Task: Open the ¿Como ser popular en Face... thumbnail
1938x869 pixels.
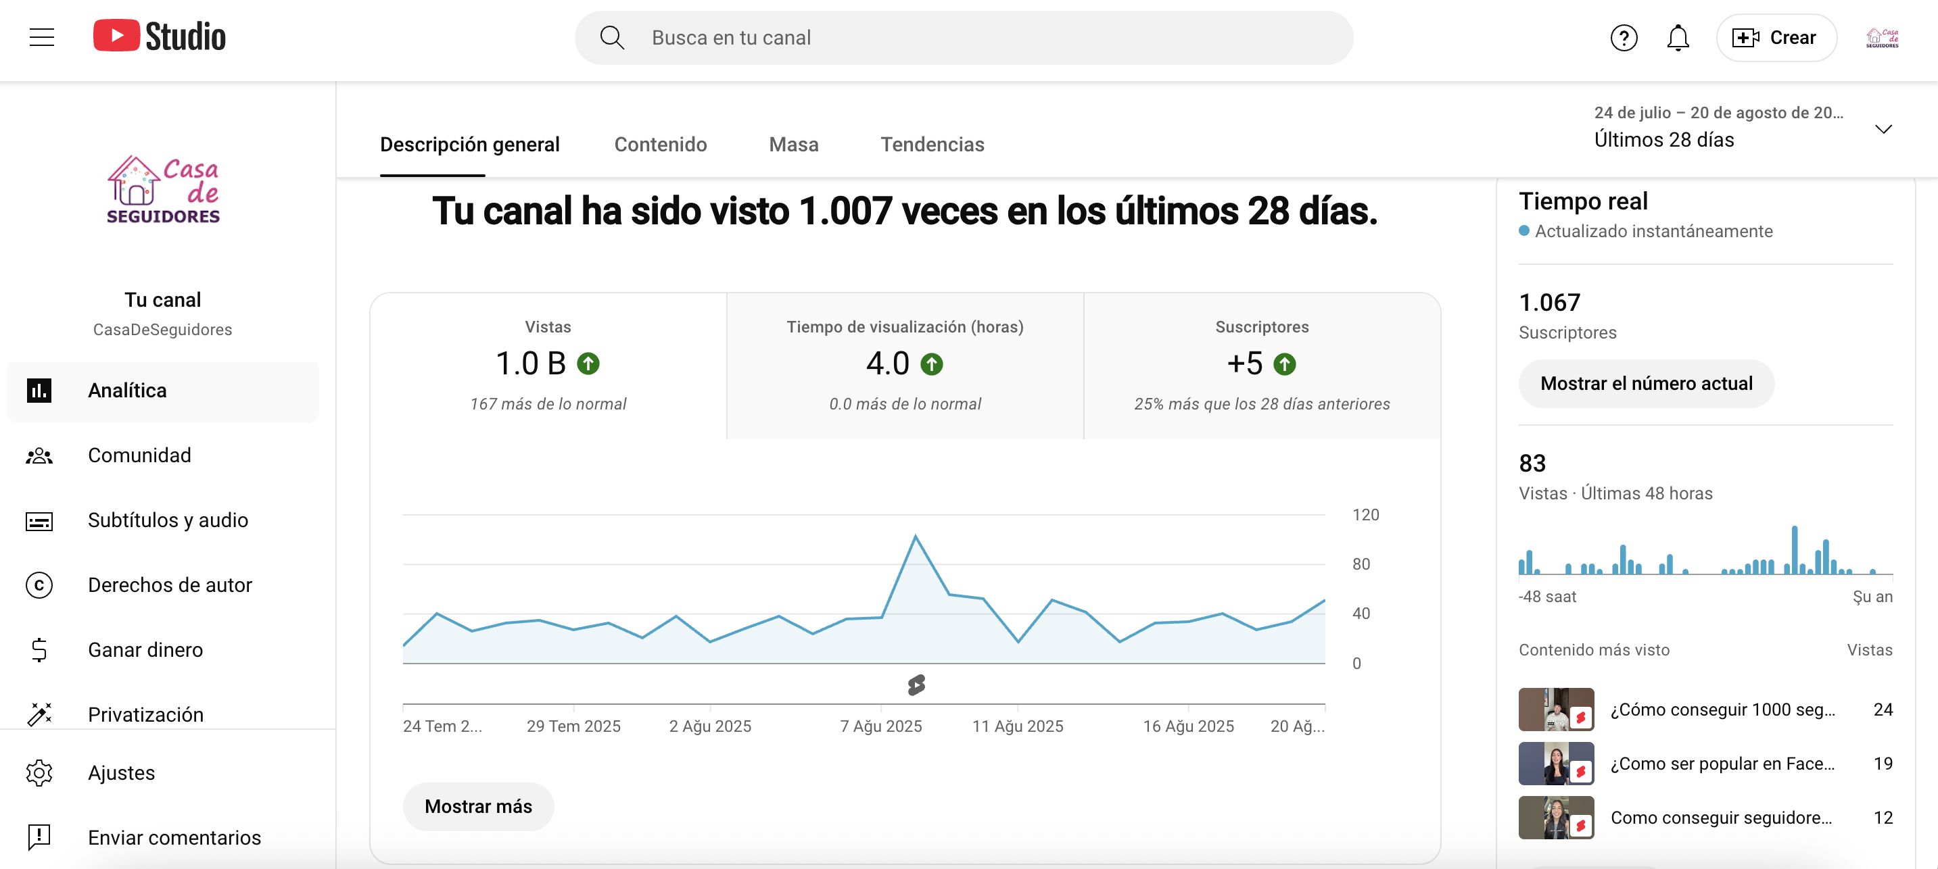Action: tap(1556, 763)
